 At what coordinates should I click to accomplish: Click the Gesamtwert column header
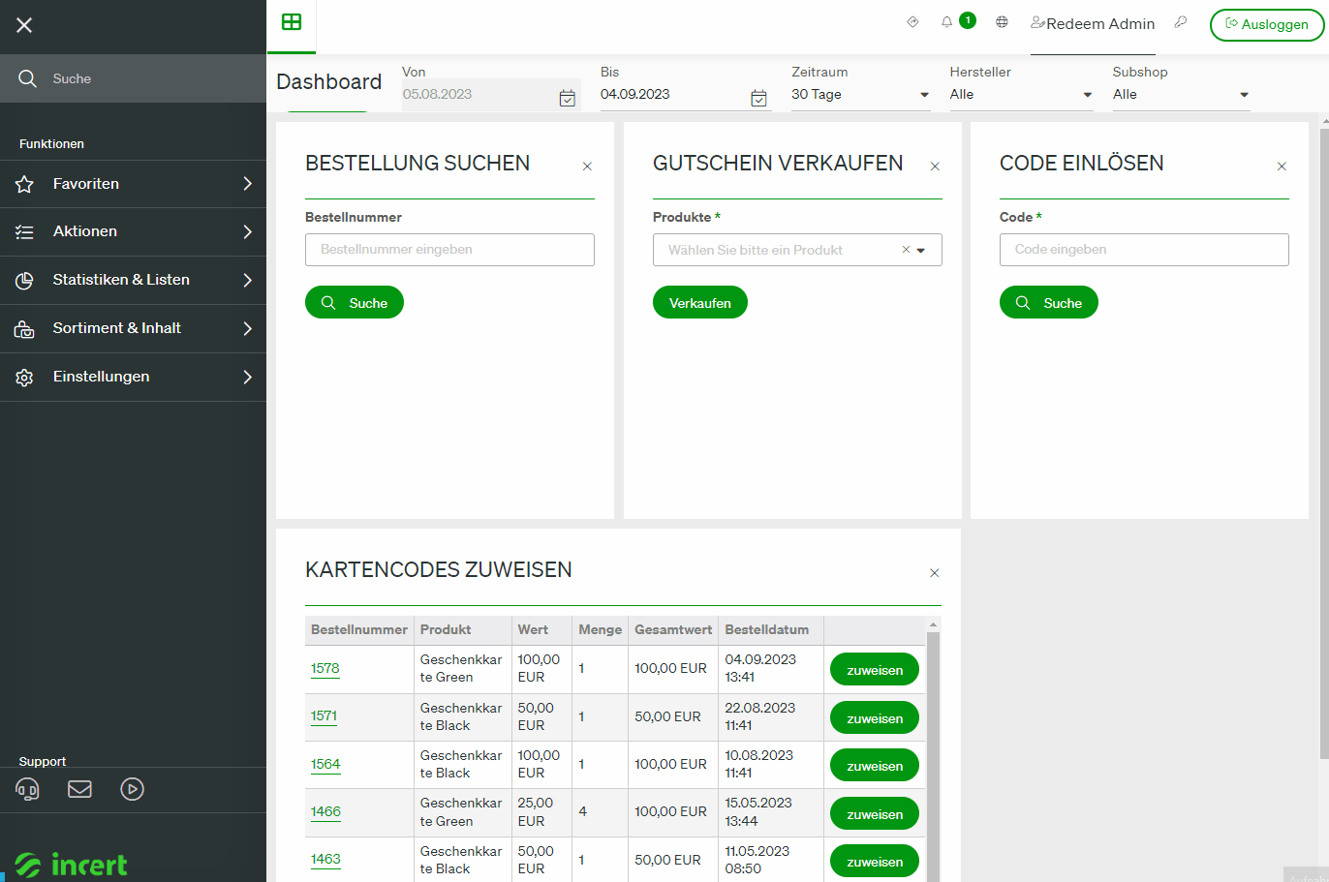click(x=673, y=629)
